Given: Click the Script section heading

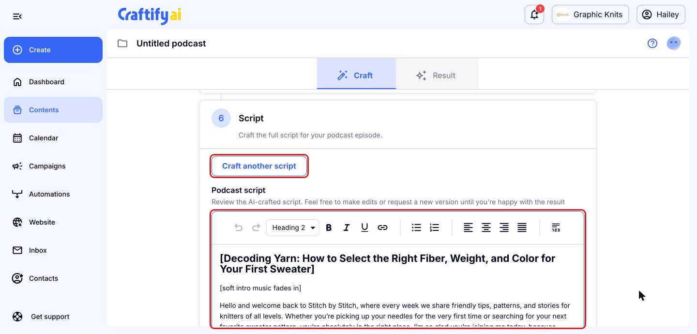Looking at the screenshot, I should 251,118.
